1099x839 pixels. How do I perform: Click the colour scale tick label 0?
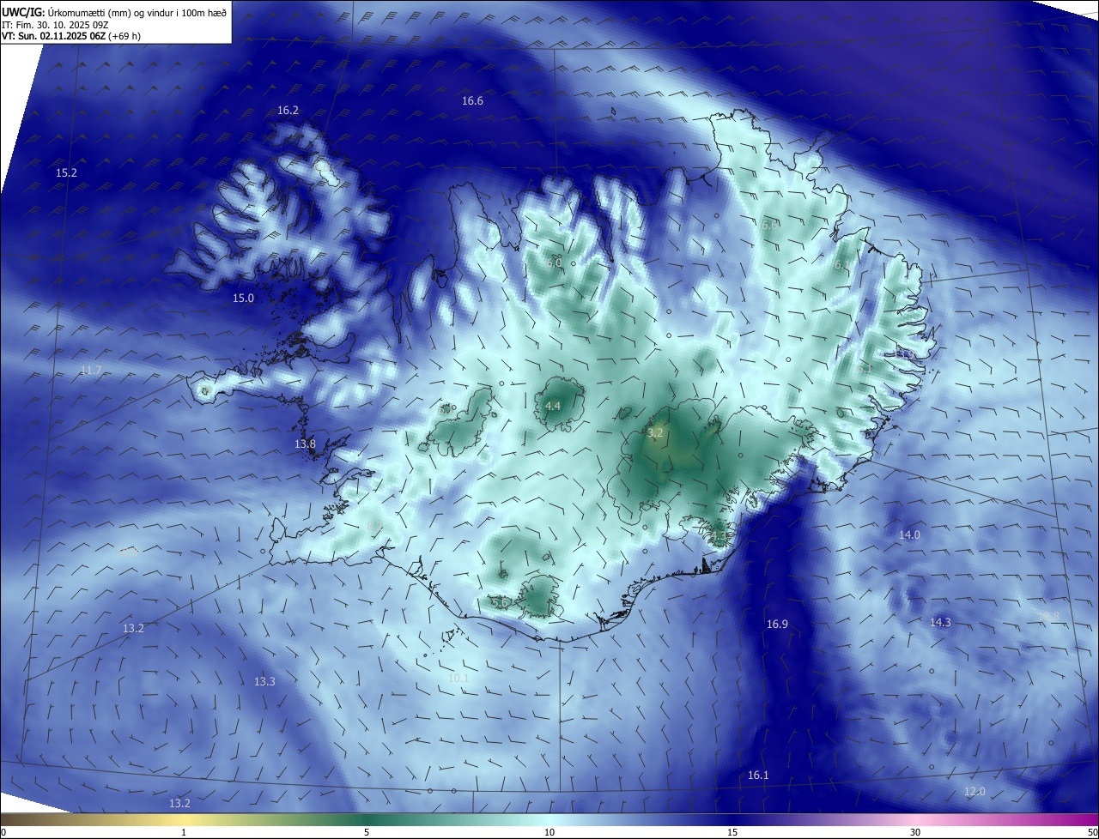3,832
